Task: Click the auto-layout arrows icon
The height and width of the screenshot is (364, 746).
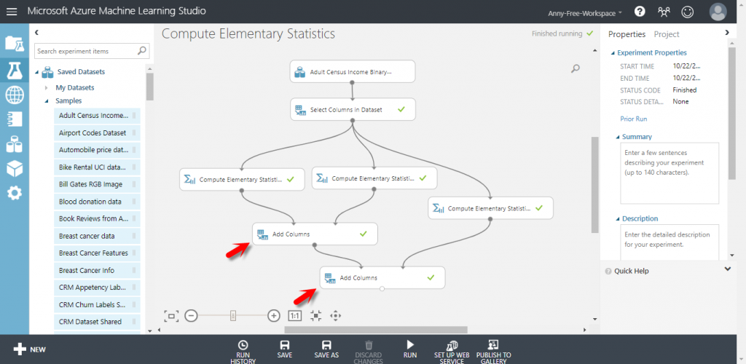Action: tap(316, 315)
